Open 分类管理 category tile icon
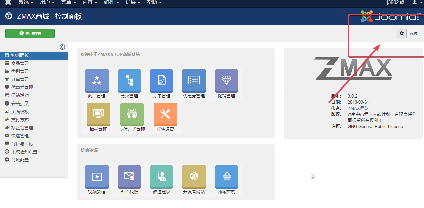The width and height of the screenshot is (424, 208). (129, 81)
